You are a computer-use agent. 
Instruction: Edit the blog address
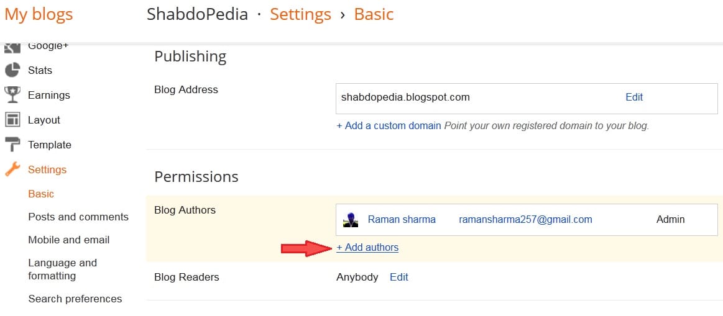(x=634, y=97)
